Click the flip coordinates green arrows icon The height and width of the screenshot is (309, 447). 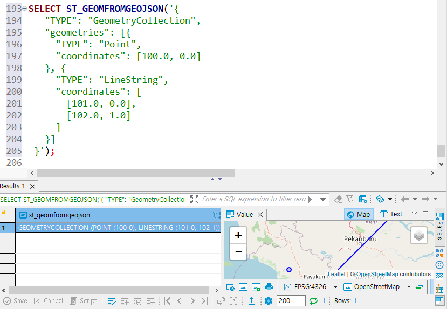(420, 287)
